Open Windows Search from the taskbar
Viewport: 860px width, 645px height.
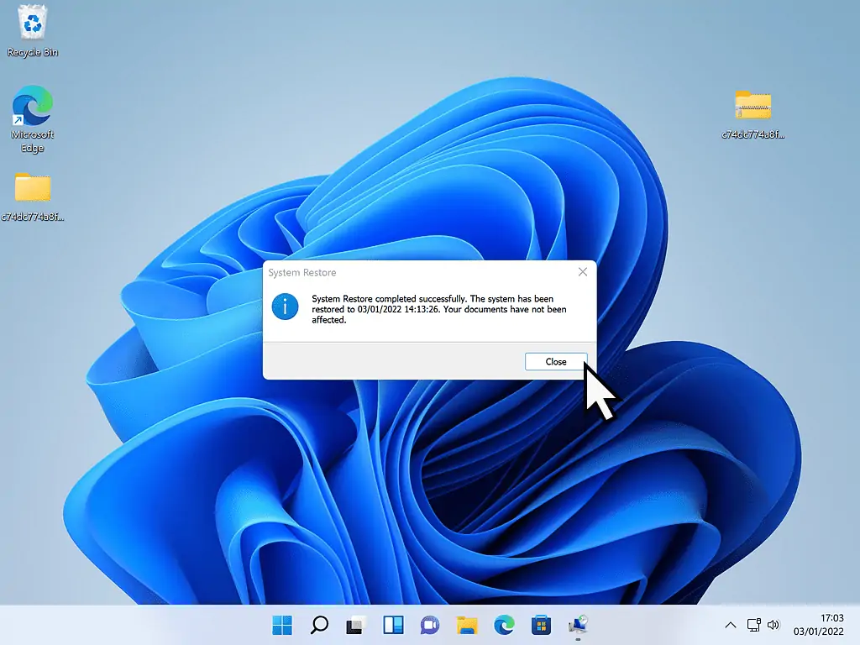(318, 625)
